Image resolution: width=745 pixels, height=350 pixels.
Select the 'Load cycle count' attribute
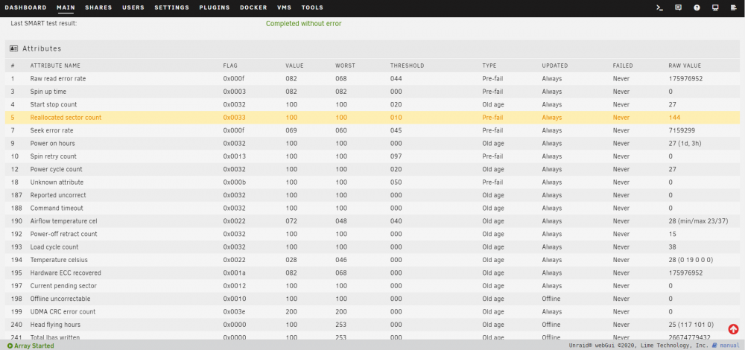(x=54, y=247)
